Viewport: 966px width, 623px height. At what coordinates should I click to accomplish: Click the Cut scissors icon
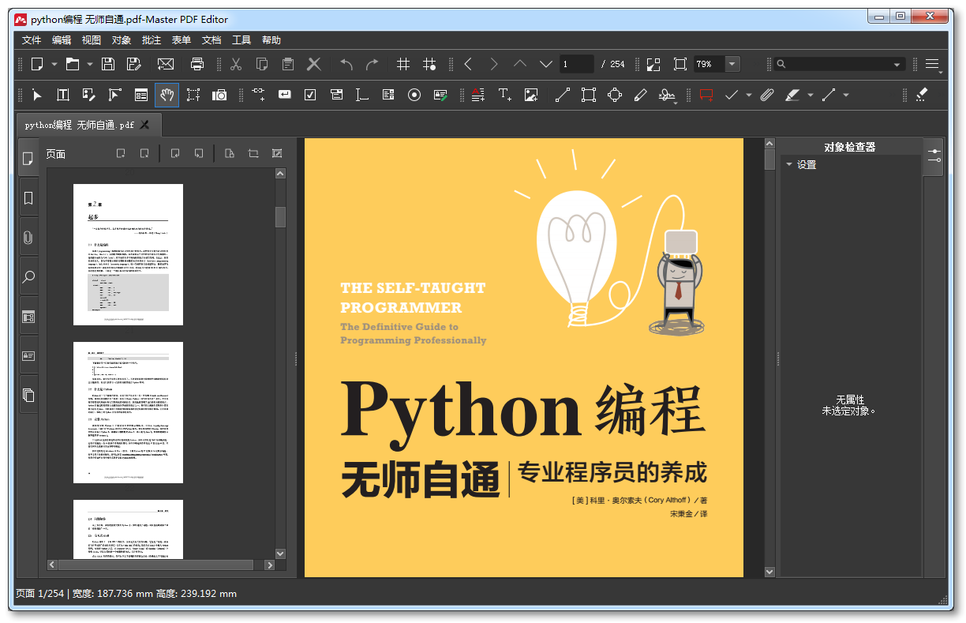pos(236,64)
